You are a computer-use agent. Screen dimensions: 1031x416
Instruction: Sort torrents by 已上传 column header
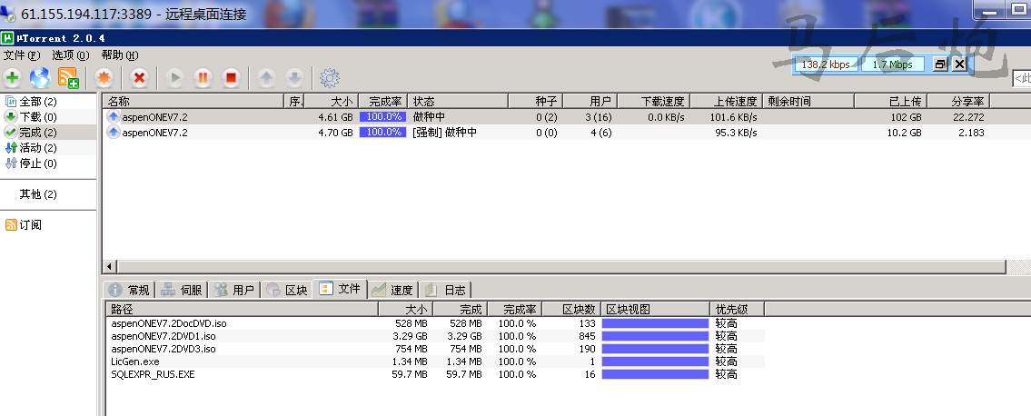pyautogui.click(x=891, y=101)
